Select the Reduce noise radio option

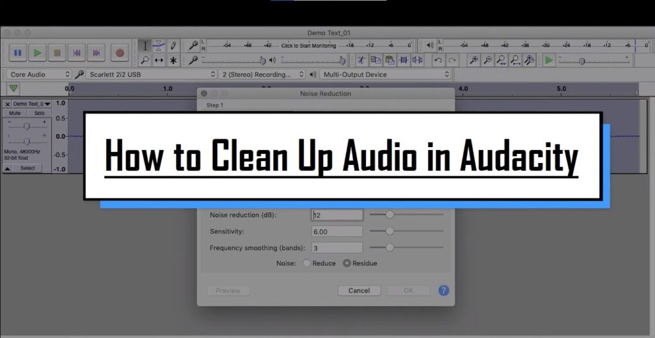coord(307,263)
